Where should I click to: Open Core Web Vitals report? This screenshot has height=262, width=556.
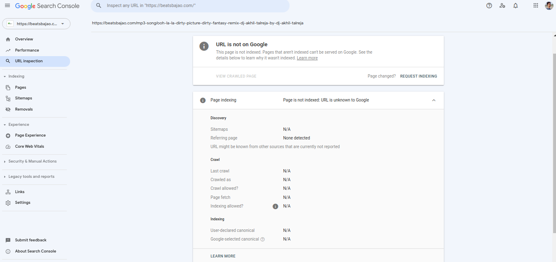pyautogui.click(x=30, y=146)
